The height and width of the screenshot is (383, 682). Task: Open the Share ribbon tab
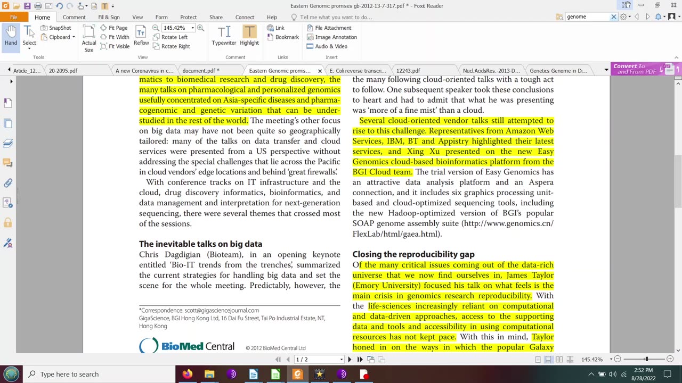click(x=216, y=17)
